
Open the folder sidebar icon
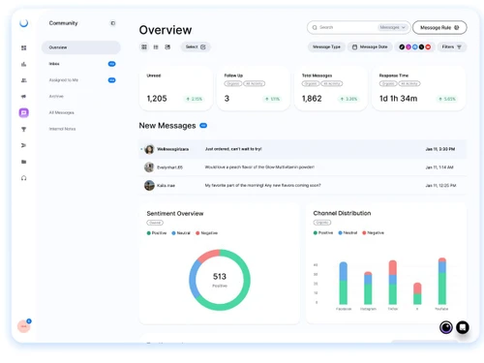point(23,162)
